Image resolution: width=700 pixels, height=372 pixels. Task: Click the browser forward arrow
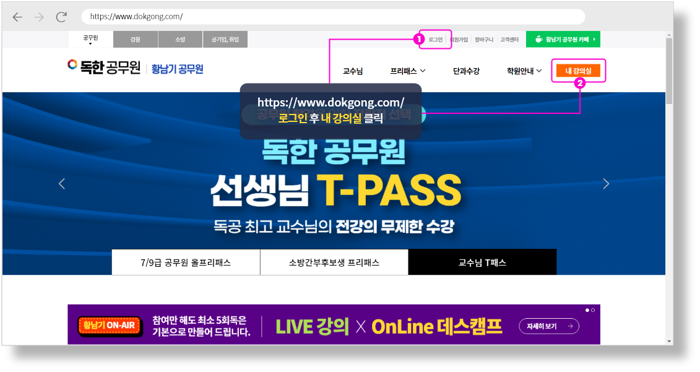39,17
